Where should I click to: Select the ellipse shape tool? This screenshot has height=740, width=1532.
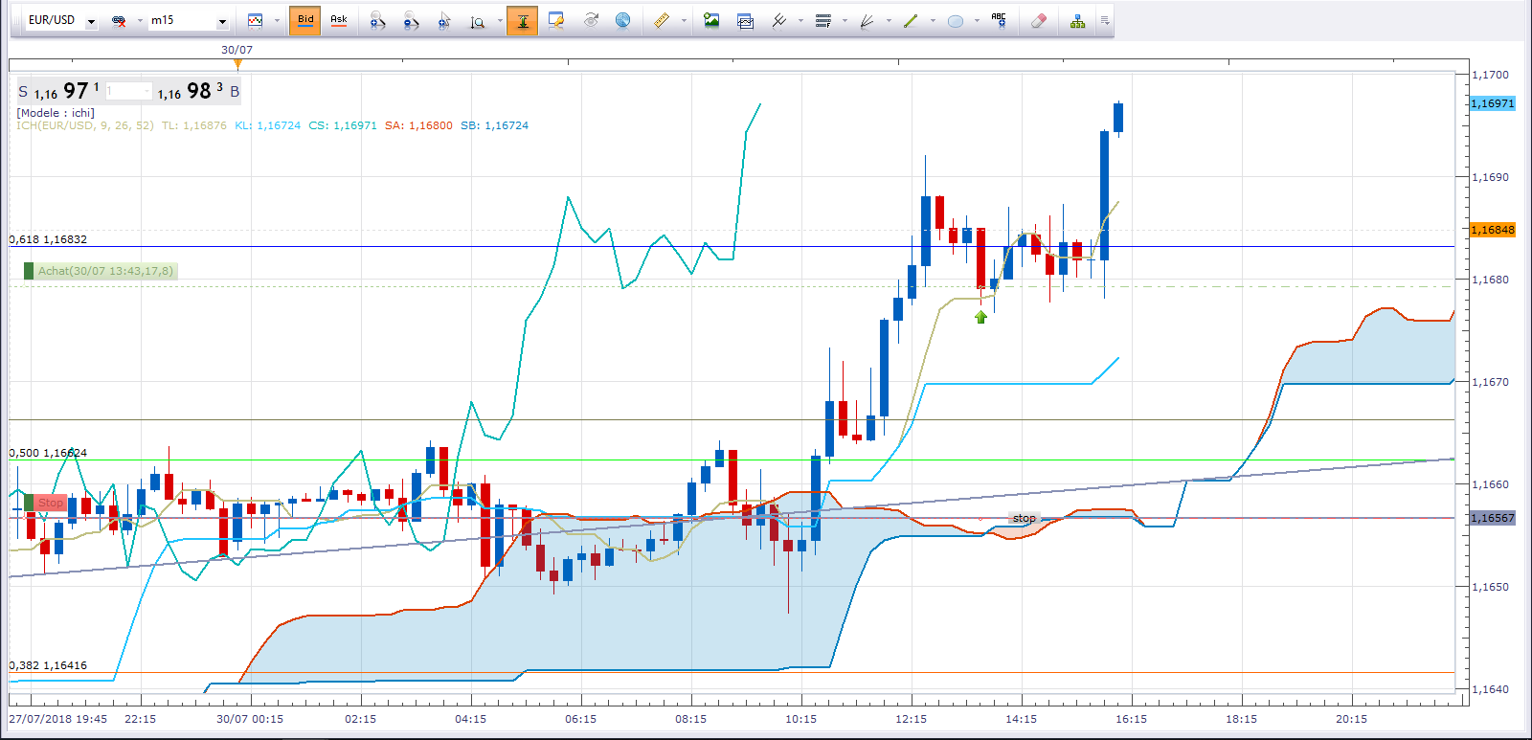pyautogui.click(x=955, y=21)
